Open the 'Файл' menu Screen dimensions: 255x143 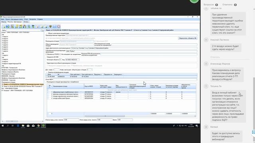(2, 19)
